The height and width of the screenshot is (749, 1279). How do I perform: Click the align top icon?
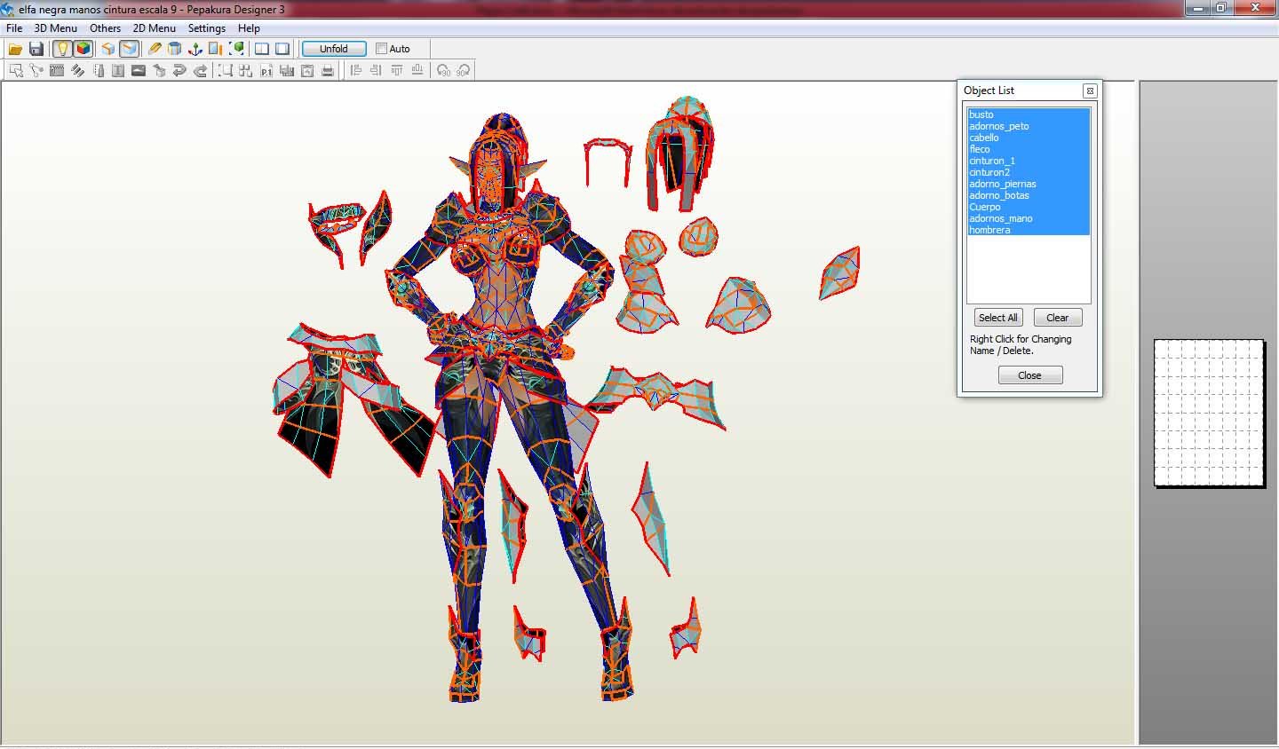(x=396, y=70)
